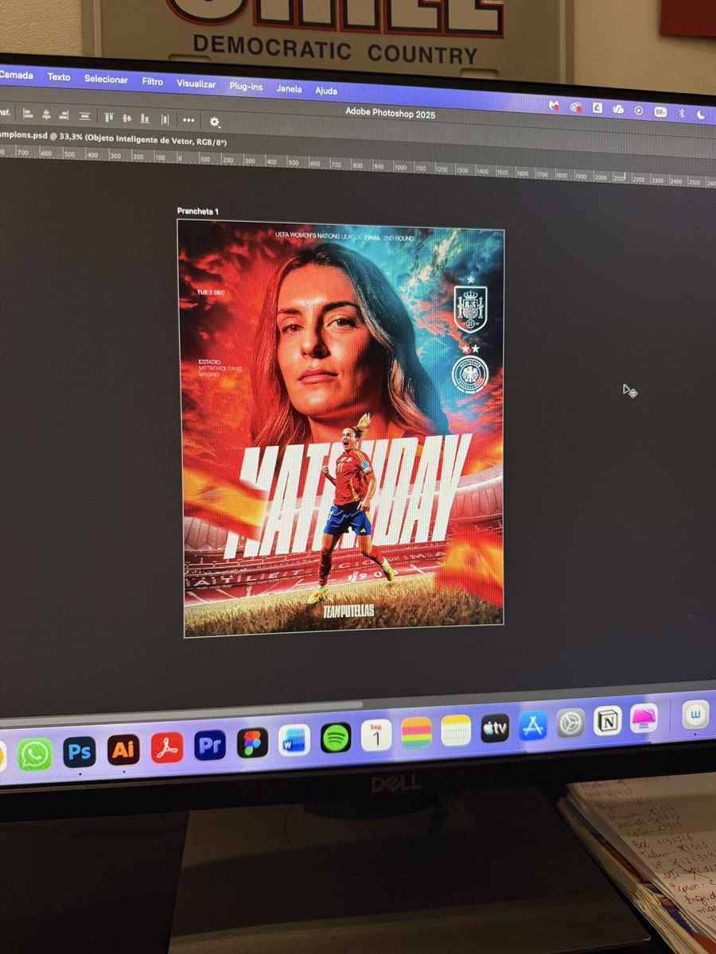Open Figma from the Dock
The image size is (716, 954).
pyautogui.click(x=252, y=743)
